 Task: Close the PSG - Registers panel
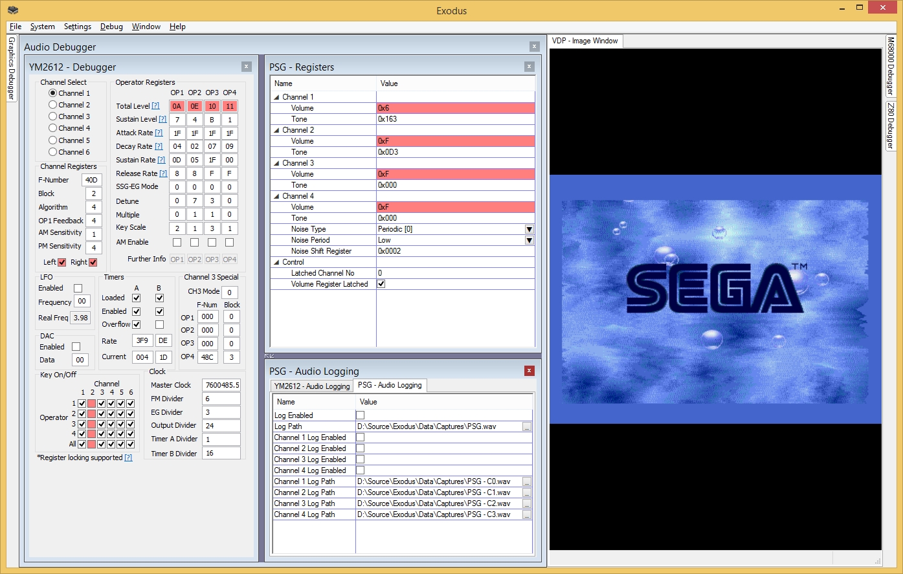530,67
